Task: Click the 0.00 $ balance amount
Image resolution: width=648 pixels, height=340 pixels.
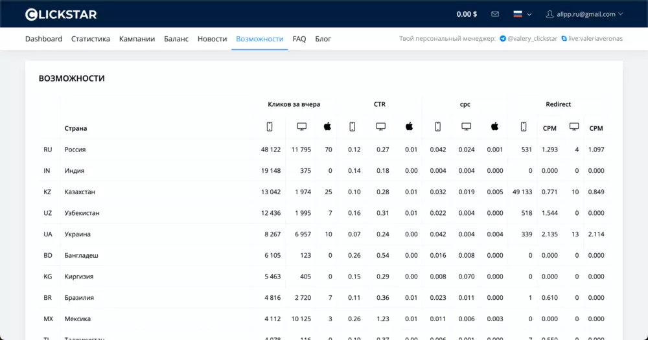Action: [467, 14]
